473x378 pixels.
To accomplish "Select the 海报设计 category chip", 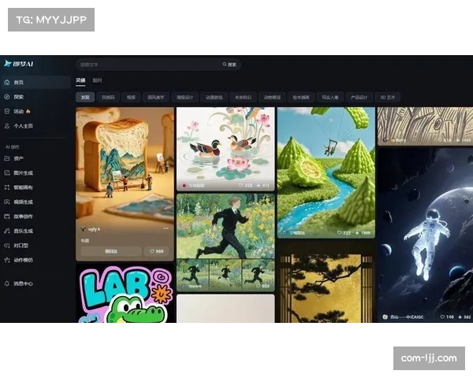I will click(x=185, y=98).
